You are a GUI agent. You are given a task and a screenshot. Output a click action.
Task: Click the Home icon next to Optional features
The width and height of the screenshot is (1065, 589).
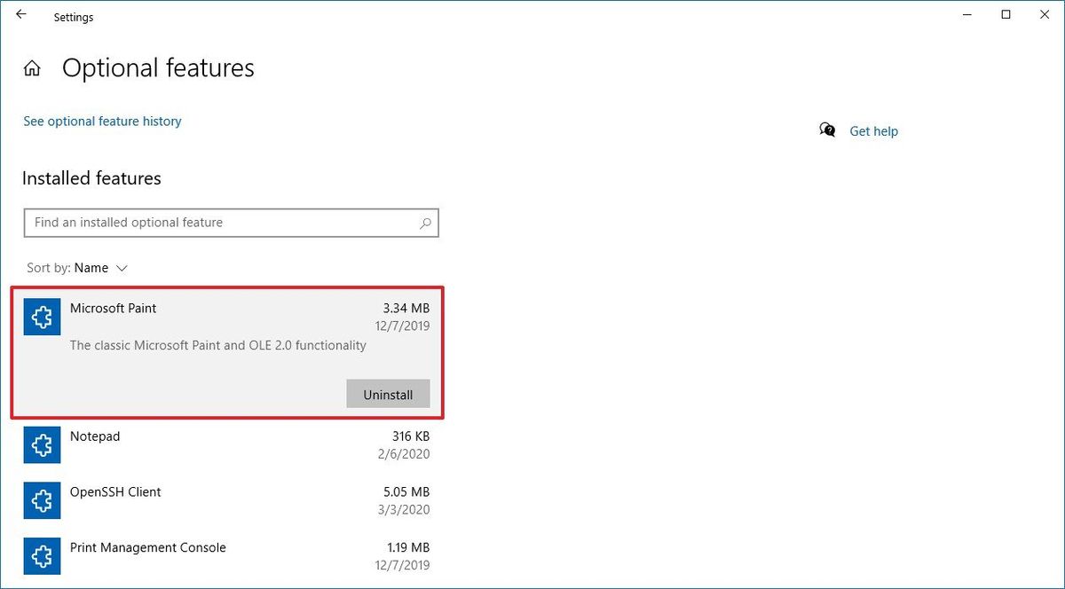[x=32, y=67]
